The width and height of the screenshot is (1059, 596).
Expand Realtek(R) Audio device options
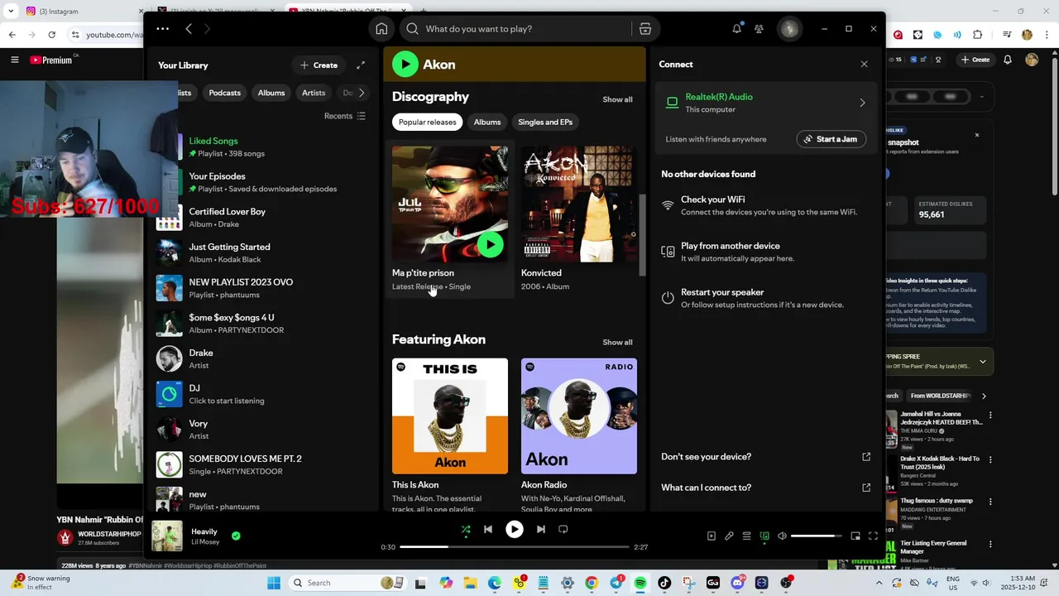pyautogui.click(x=862, y=103)
